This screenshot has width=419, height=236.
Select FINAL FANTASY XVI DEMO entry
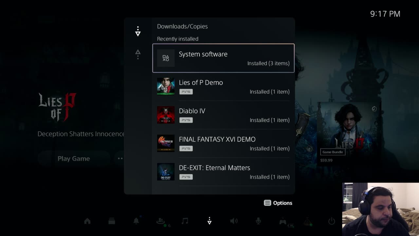pos(223,143)
